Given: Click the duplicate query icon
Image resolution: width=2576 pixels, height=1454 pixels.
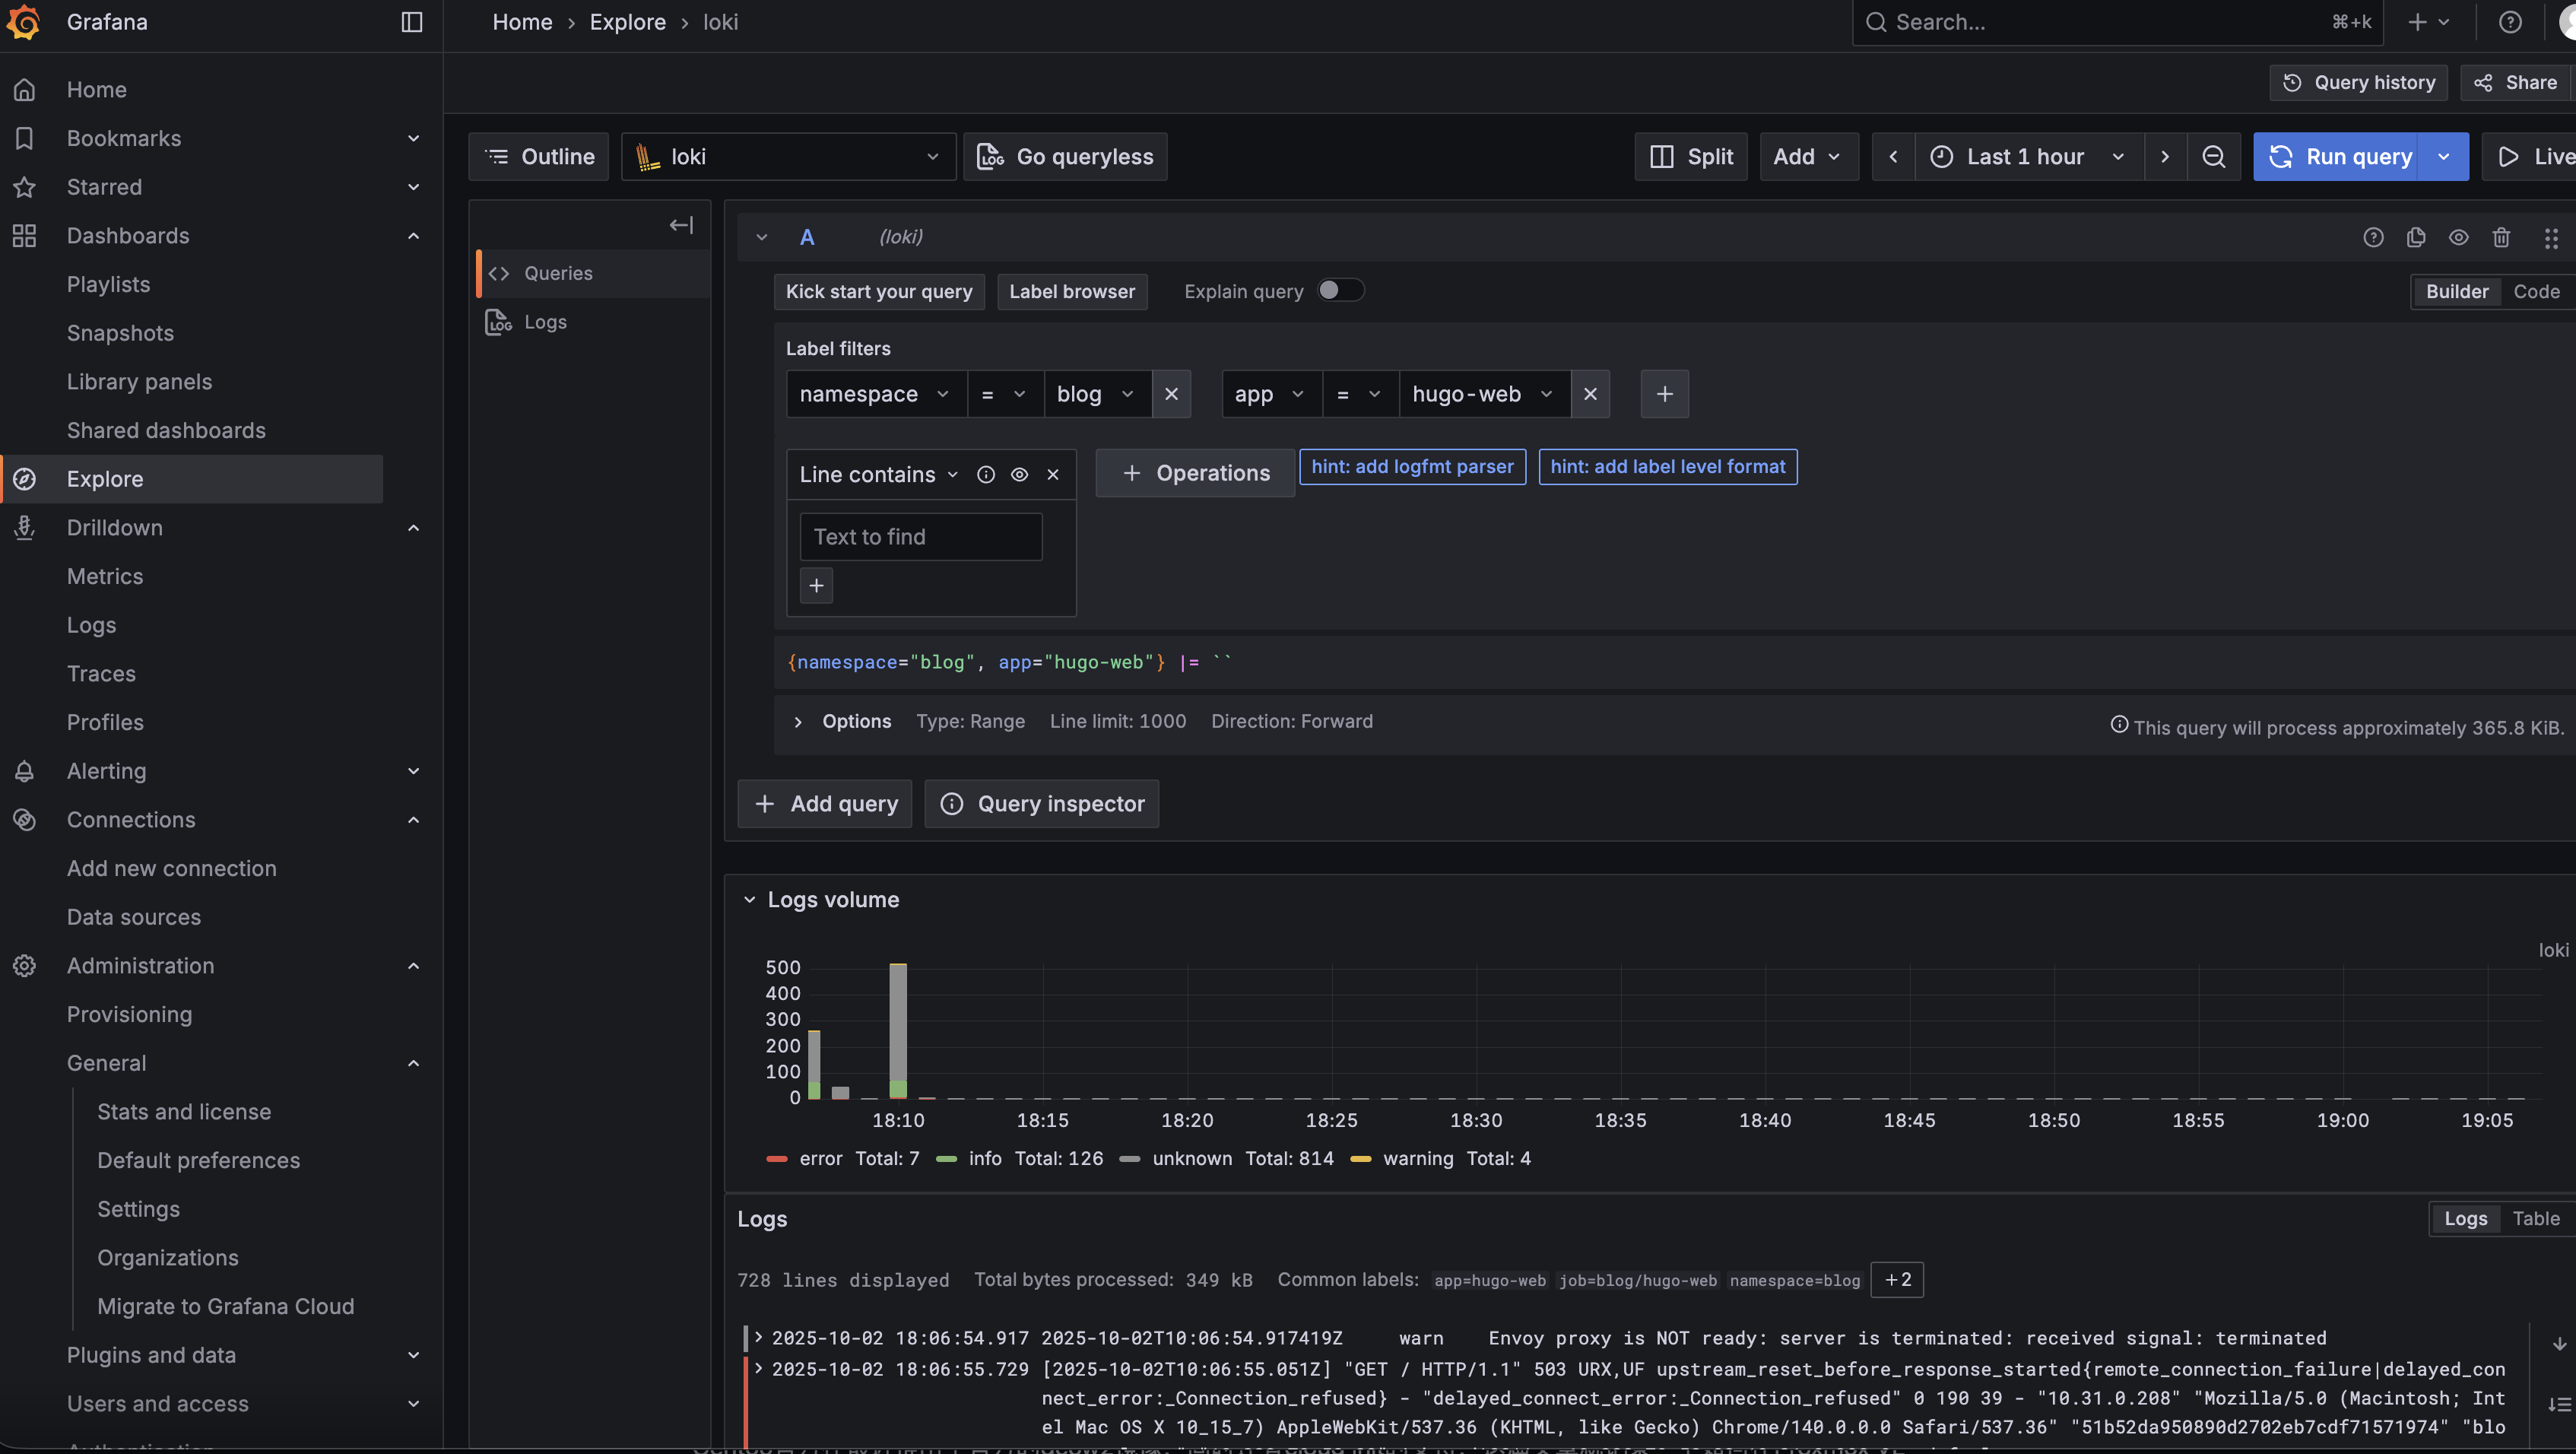Looking at the screenshot, I should click(2416, 237).
